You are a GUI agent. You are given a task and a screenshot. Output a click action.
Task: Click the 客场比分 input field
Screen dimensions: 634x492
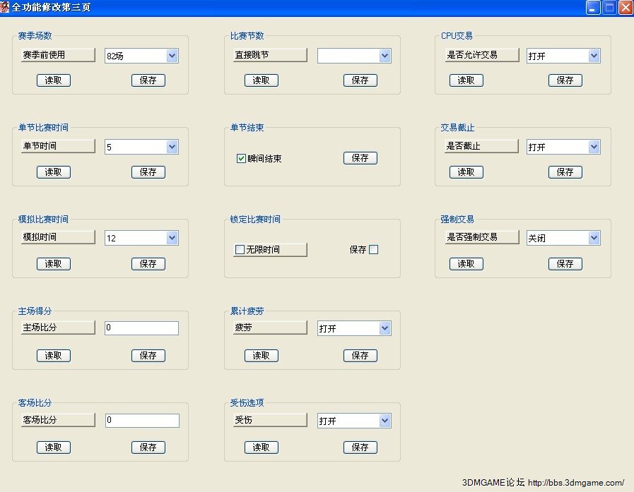coord(141,421)
